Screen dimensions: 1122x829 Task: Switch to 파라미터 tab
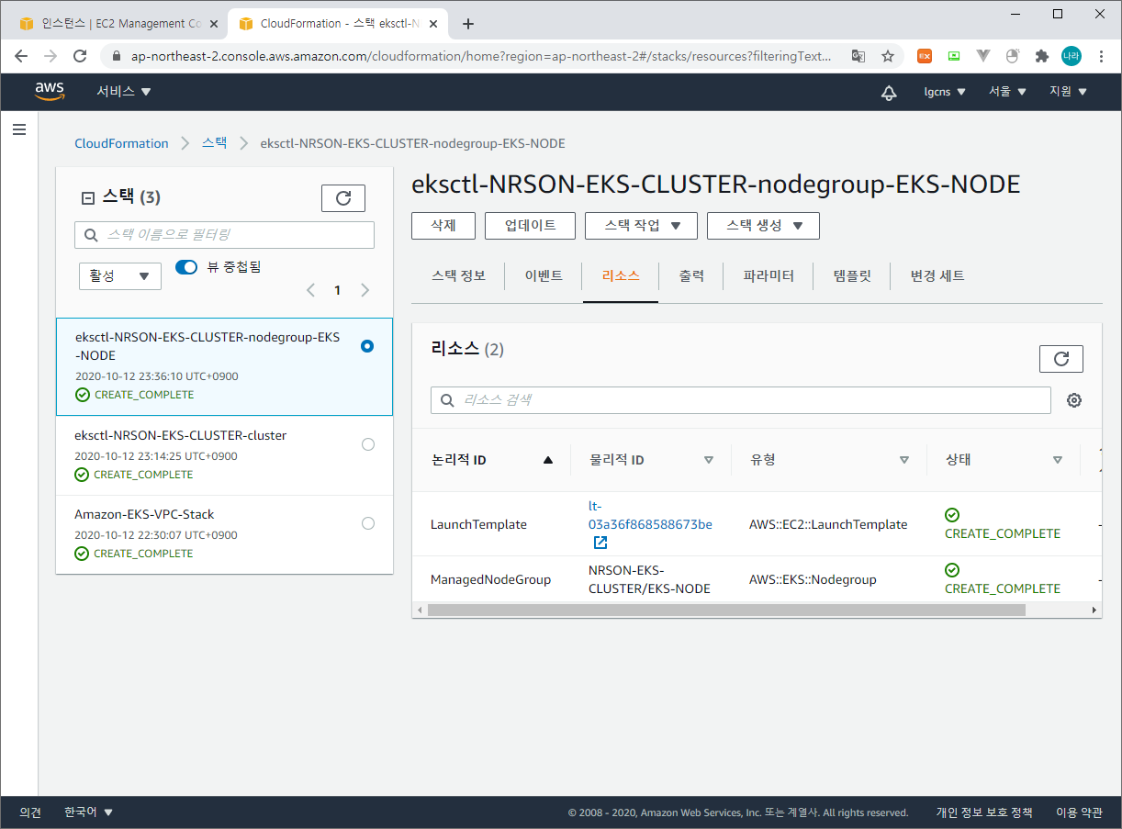click(x=769, y=275)
